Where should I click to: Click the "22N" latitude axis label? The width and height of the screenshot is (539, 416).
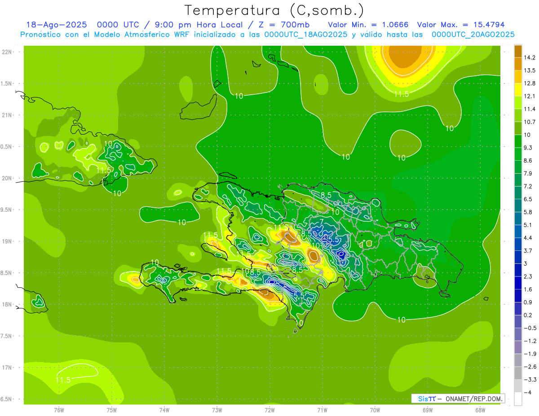tap(7, 52)
